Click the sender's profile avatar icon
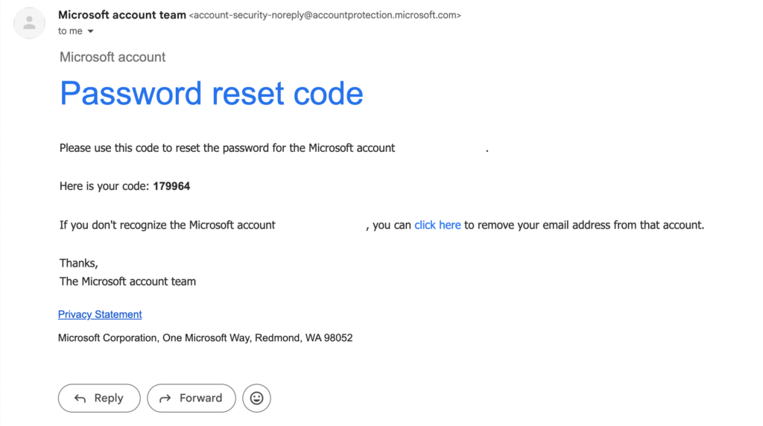 [x=29, y=23]
